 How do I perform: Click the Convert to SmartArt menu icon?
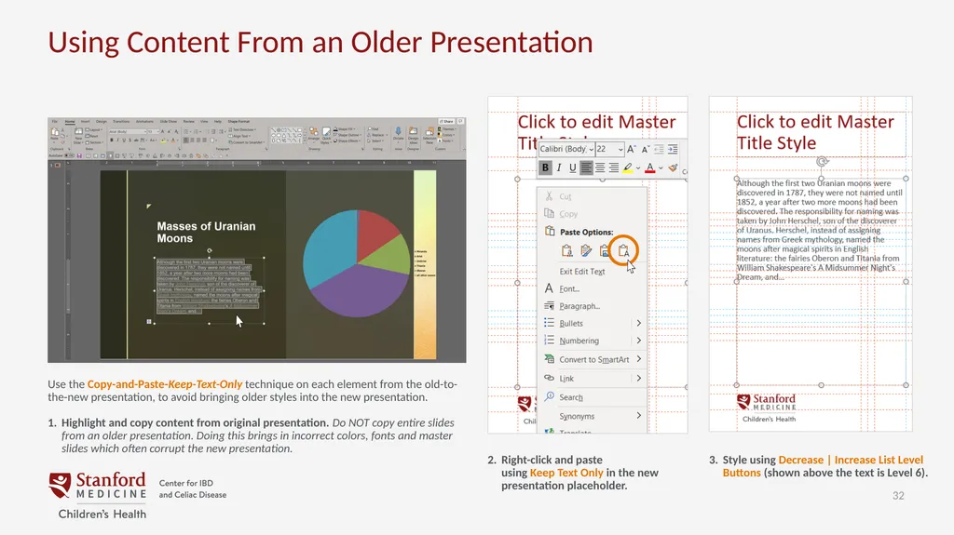[550, 359]
